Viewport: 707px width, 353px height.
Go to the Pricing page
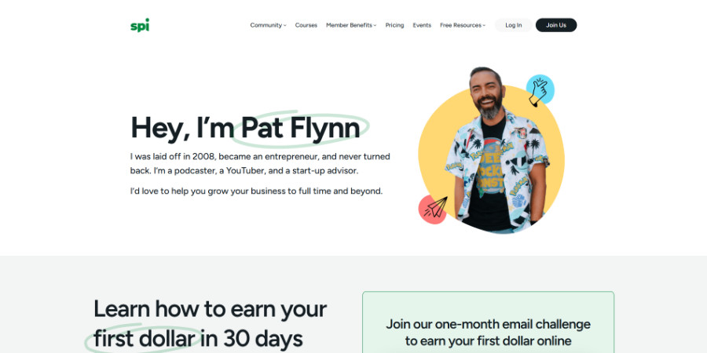(x=394, y=25)
